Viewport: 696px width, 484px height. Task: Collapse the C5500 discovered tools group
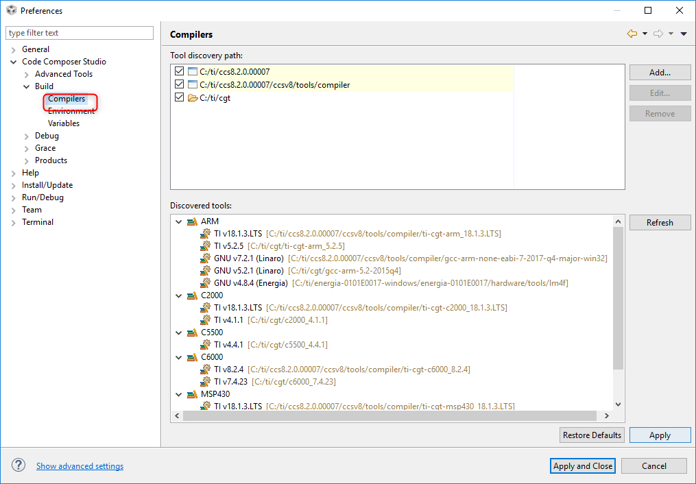[x=178, y=332]
